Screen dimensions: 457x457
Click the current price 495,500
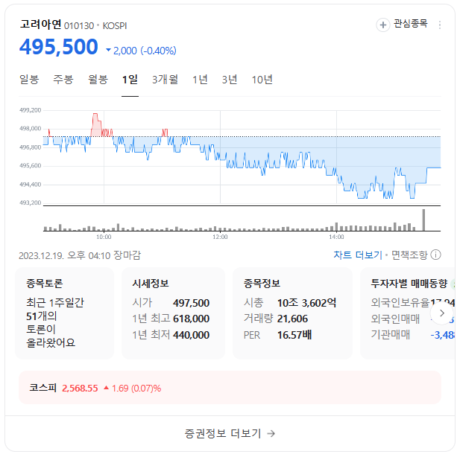click(59, 47)
